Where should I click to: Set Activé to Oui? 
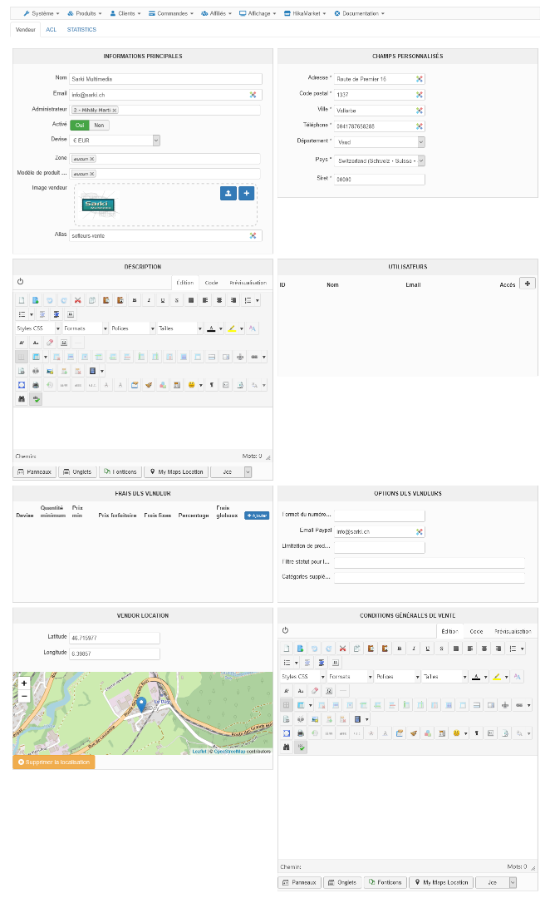(80, 126)
